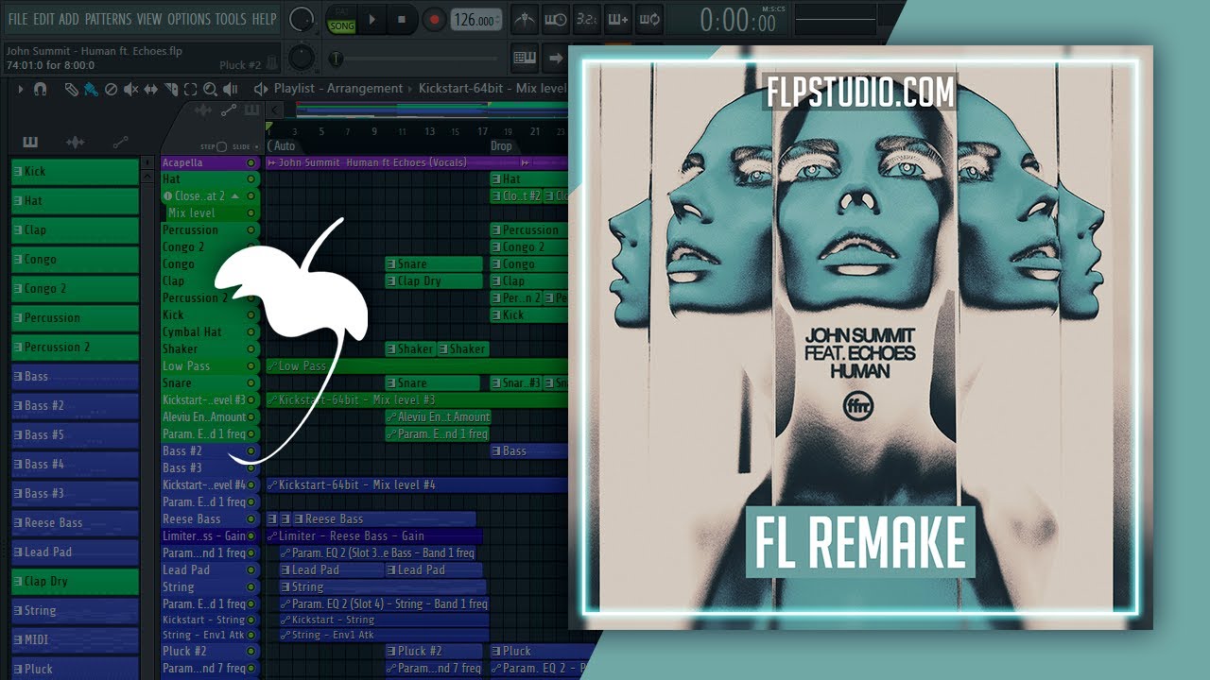The image size is (1210, 680).
Task: Open Kickstart-64bit Mix level breadcrumb
Action: (492, 89)
